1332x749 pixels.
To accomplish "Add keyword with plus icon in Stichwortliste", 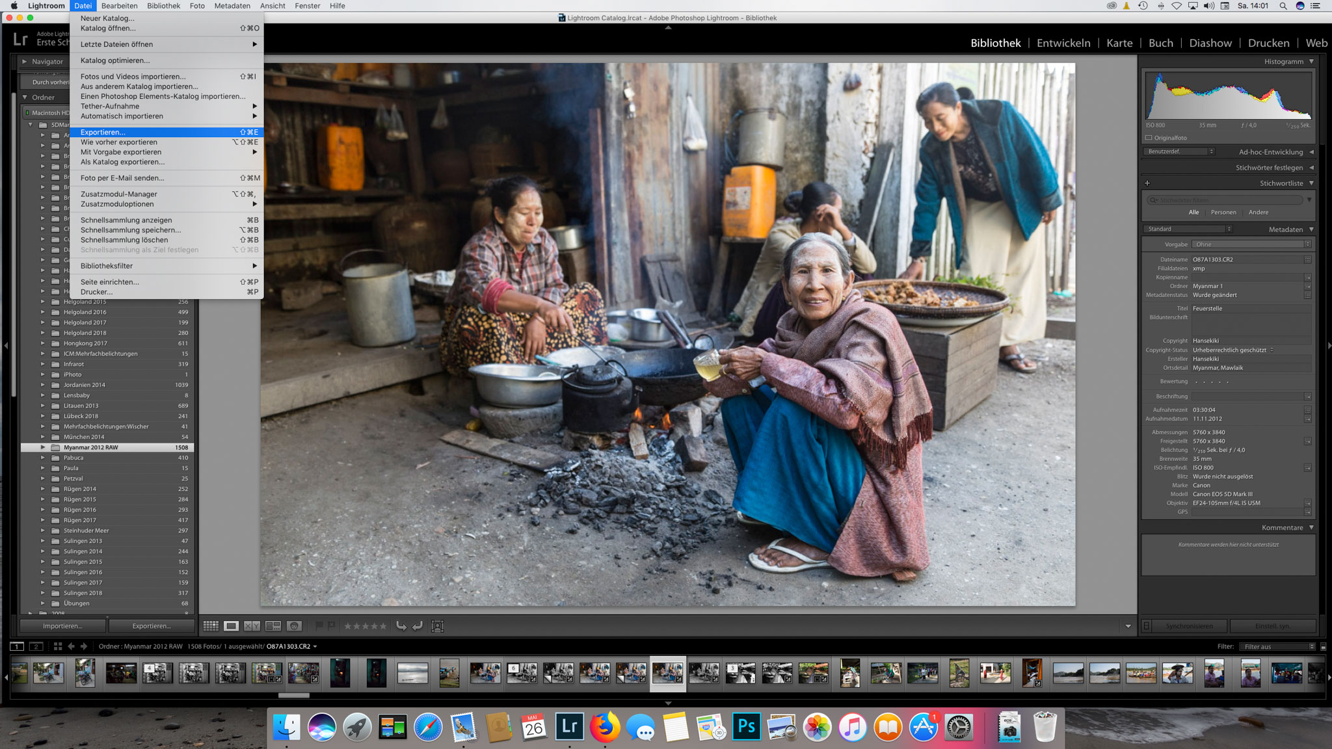I will point(1147,183).
